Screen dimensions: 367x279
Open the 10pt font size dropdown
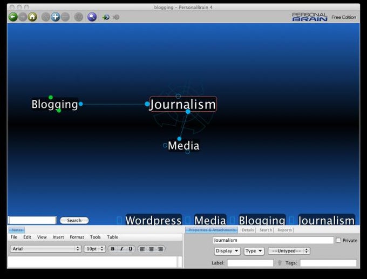(x=94, y=249)
